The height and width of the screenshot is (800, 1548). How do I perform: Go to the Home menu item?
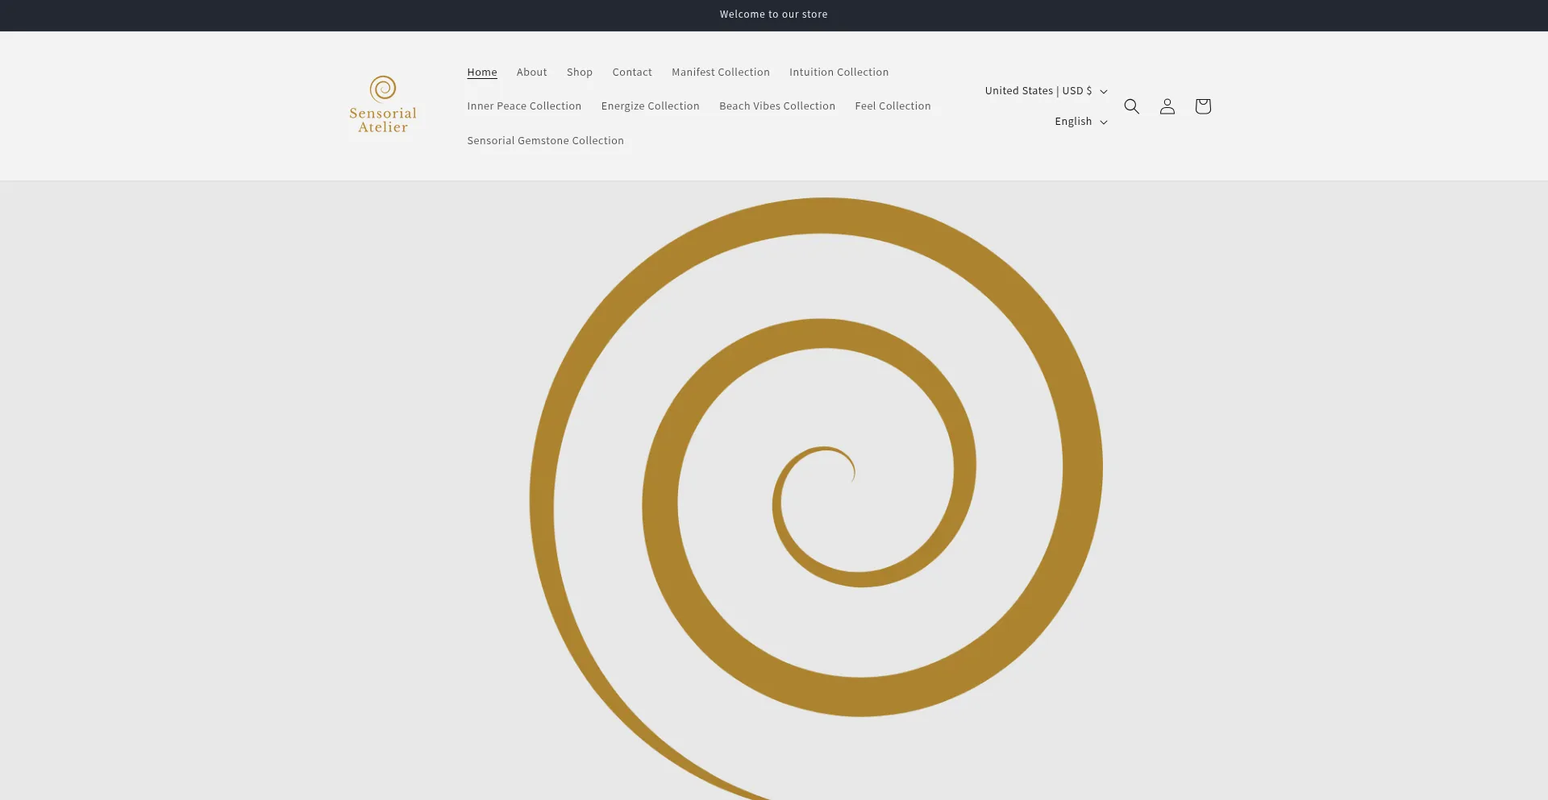(481, 73)
